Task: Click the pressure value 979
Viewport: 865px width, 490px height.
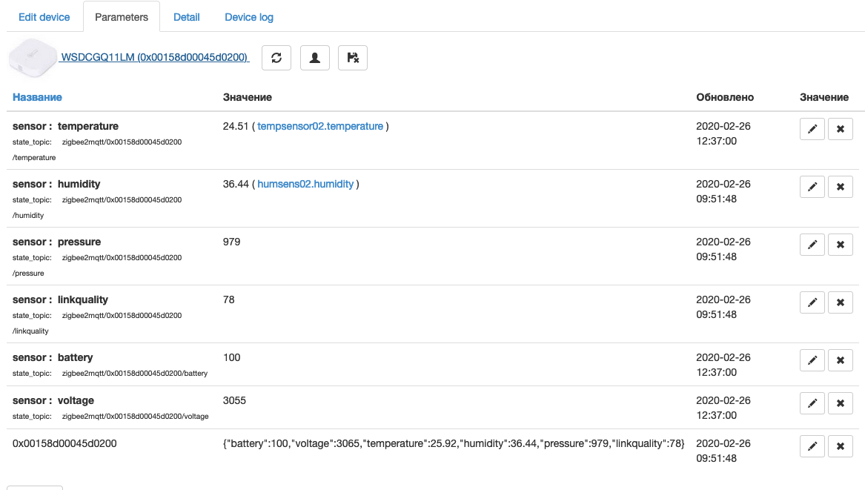Action: tap(232, 242)
